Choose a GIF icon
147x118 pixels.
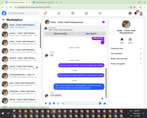58,103
